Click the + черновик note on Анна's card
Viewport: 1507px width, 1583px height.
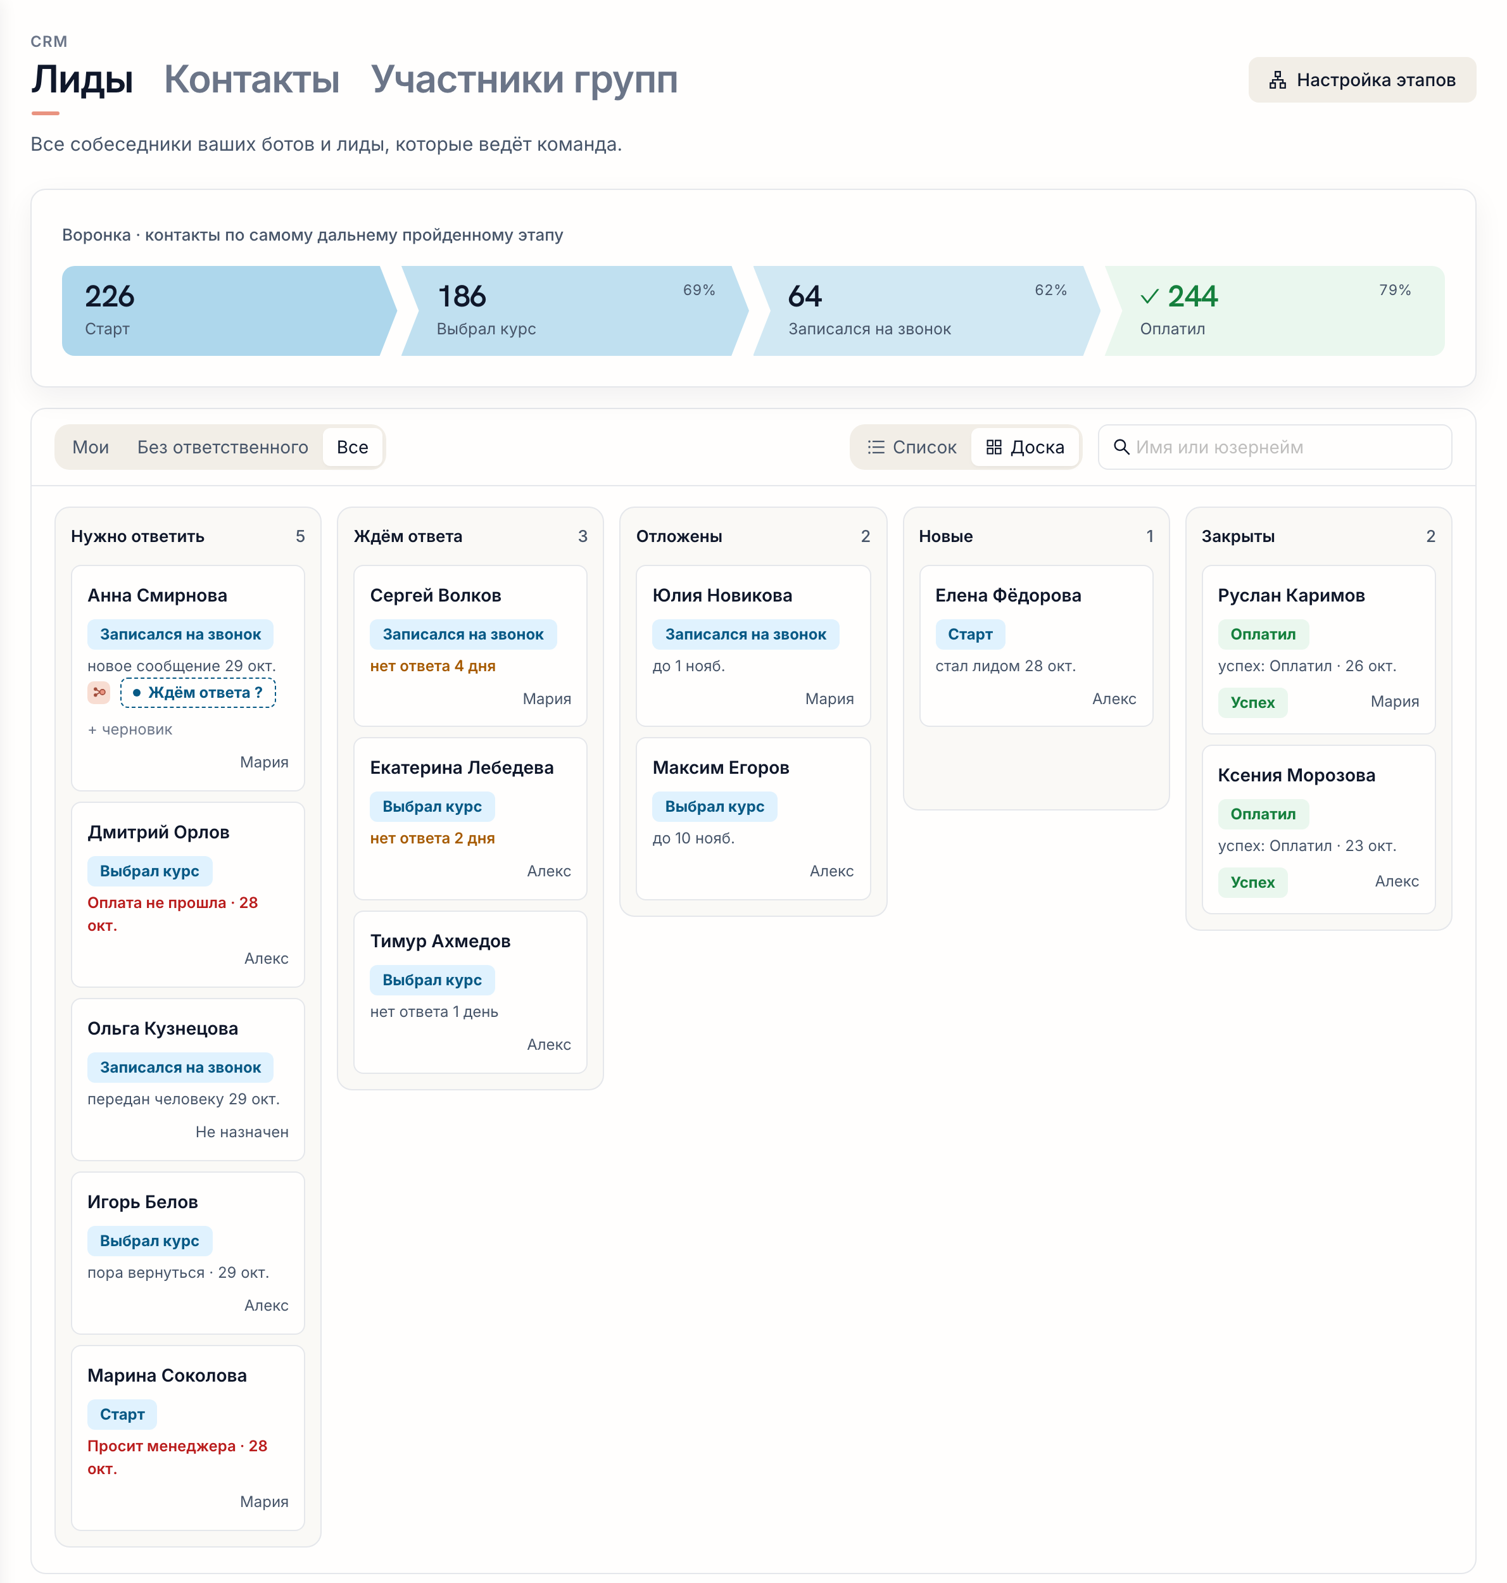pyautogui.click(x=130, y=729)
